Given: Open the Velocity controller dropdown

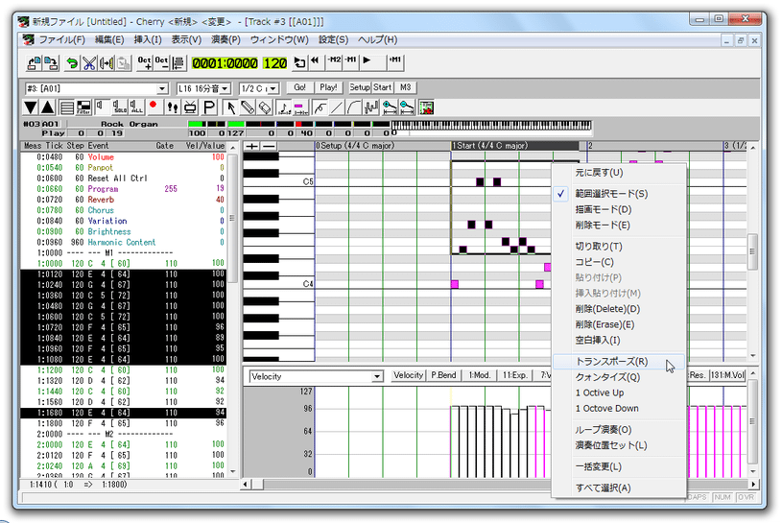Looking at the screenshot, I should [377, 376].
